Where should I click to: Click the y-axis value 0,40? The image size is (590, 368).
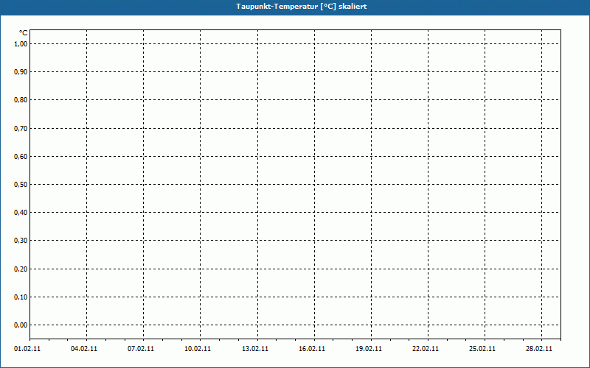(x=21, y=213)
